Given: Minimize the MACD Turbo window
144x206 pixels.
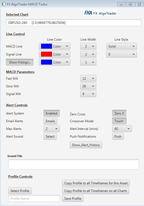Looking at the screenshot, I should click(121, 4).
